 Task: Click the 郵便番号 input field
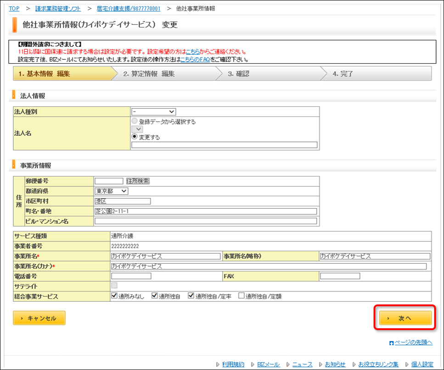[x=109, y=181]
